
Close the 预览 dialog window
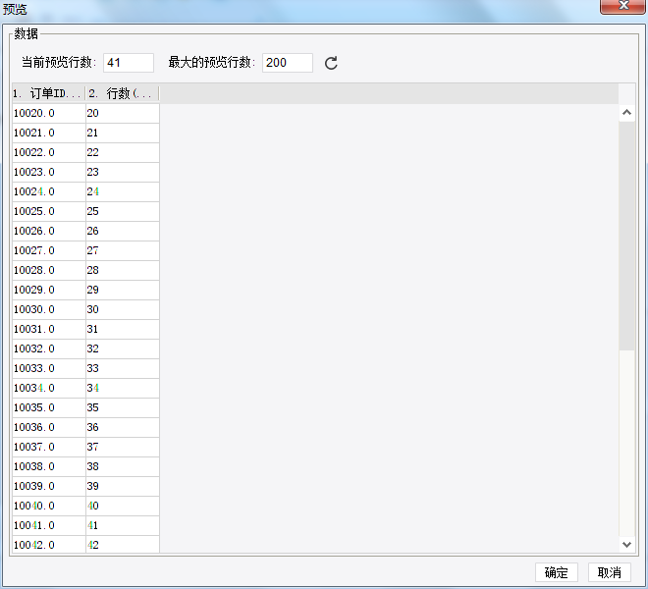tap(623, 6)
